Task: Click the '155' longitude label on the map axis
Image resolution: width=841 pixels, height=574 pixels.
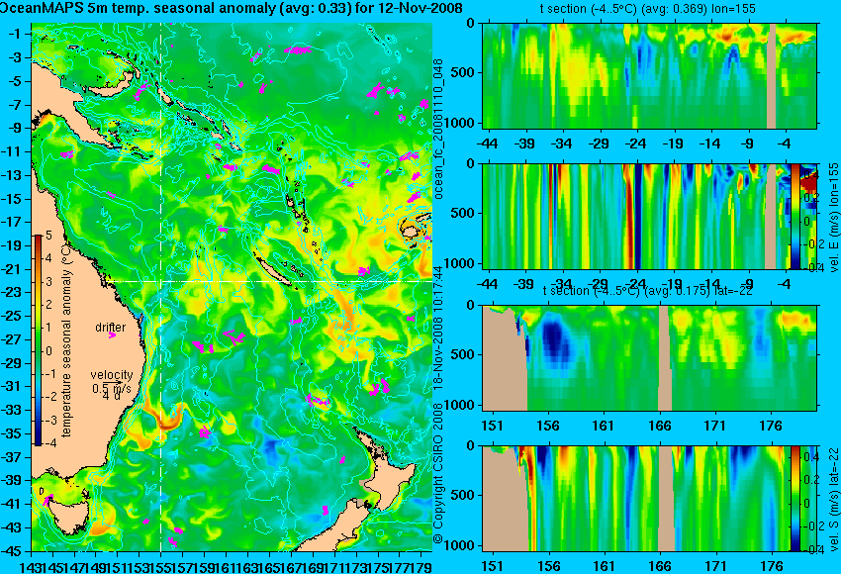Action: (x=161, y=566)
